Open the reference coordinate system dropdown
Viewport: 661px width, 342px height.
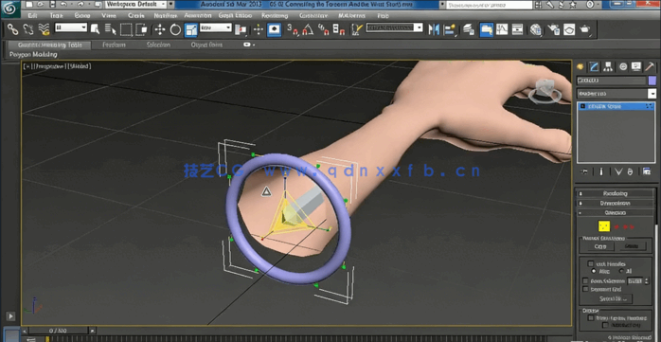pos(215,27)
